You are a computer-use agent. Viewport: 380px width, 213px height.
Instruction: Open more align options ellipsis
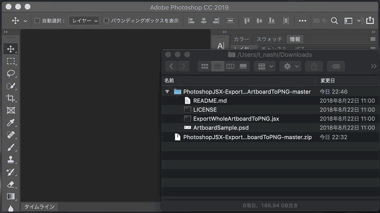pyautogui.click(x=303, y=21)
